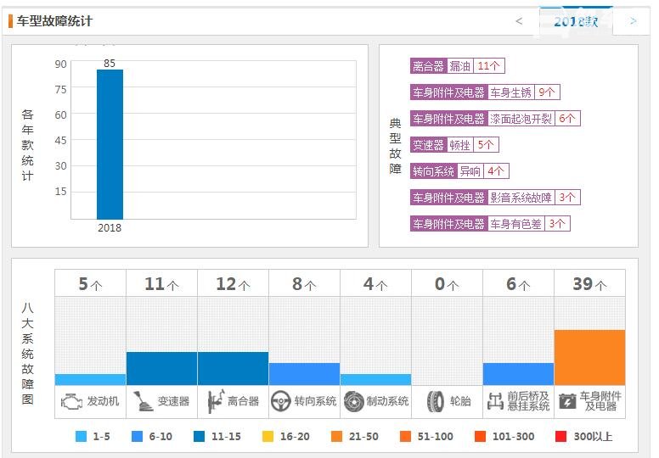The width and height of the screenshot is (659, 458).
Task: Open the 车身生锈 9个 fault tag
Action: [x=485, y=92]
